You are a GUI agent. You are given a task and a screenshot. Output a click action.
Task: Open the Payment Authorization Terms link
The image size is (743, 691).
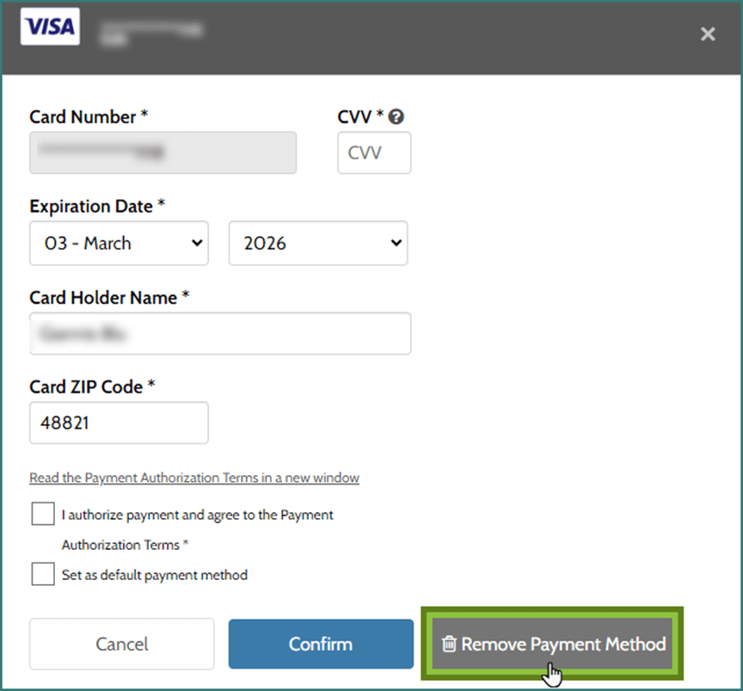click(x=194, y=478)
